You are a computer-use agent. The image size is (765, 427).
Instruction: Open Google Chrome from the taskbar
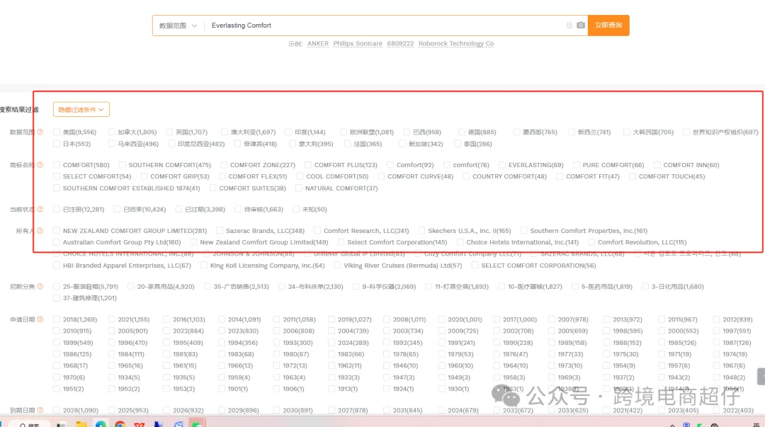[x=120, y=423]
